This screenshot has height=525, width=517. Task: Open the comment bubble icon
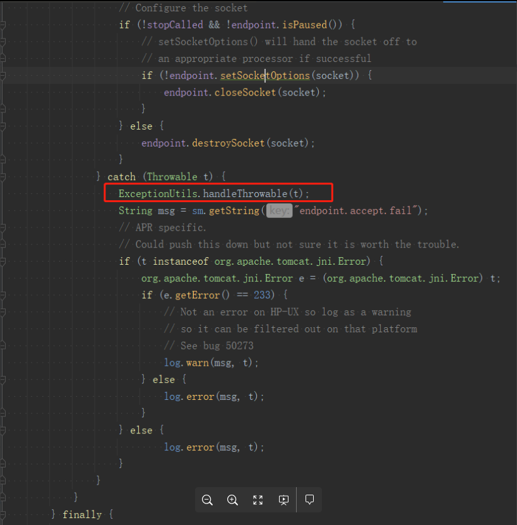point(309,500)
